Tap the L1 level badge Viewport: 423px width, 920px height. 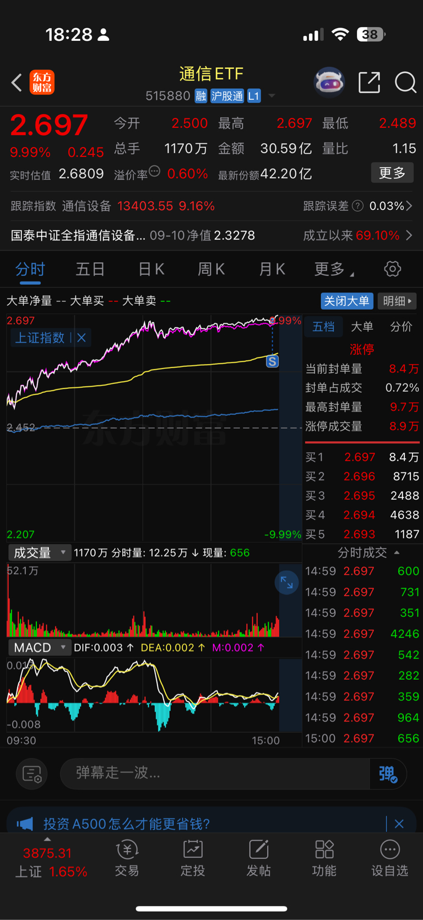[x=253, y=96]
